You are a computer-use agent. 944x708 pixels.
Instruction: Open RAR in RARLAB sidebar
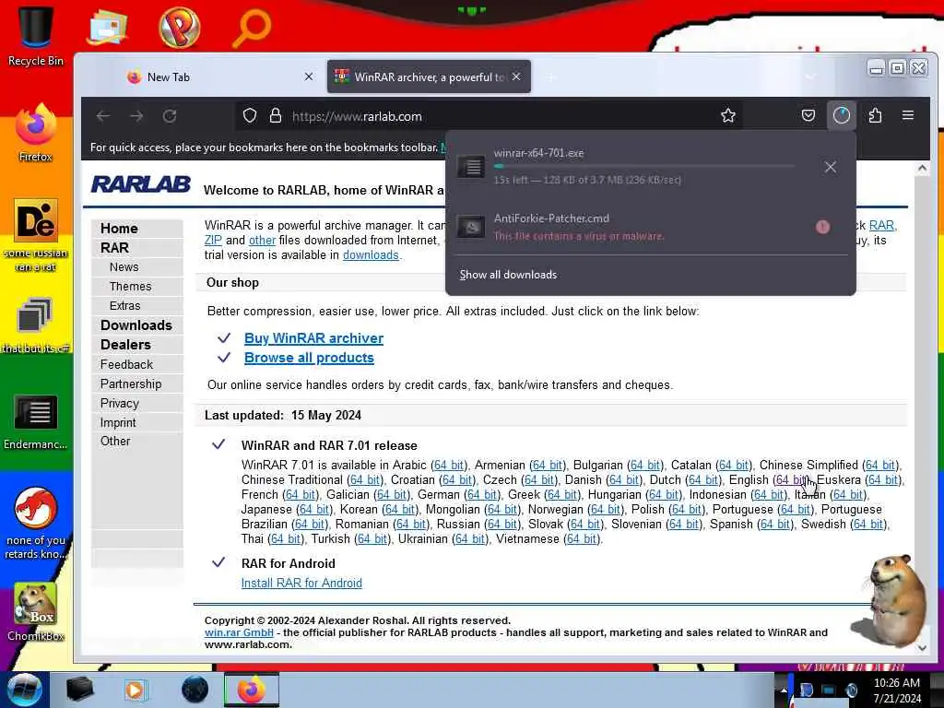[x=114, y=247]
